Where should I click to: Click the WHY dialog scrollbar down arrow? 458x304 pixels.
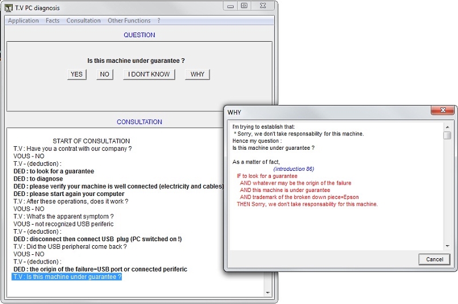tap(447, 246)
